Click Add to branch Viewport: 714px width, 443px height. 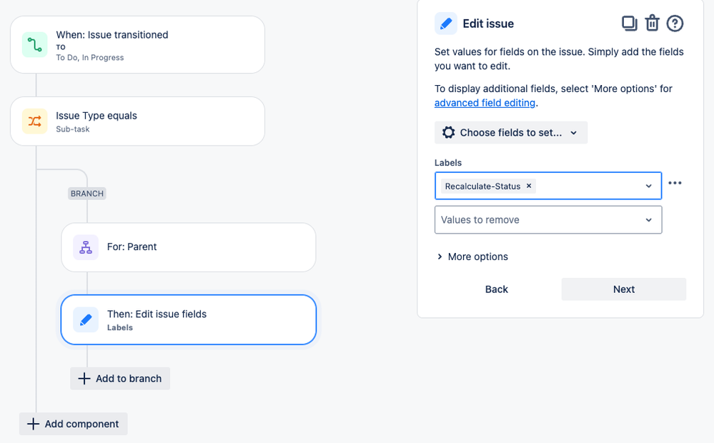click(x=120, y=379)
